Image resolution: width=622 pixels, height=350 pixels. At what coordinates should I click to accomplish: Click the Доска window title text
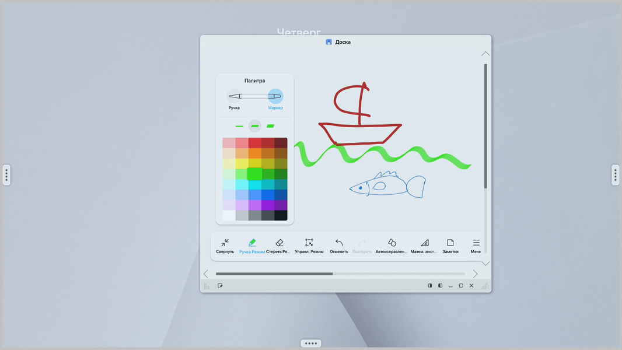click(343, 42)
